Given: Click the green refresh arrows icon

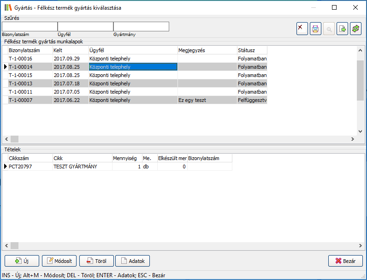Looking at the screenshot, I should point(355,29).
